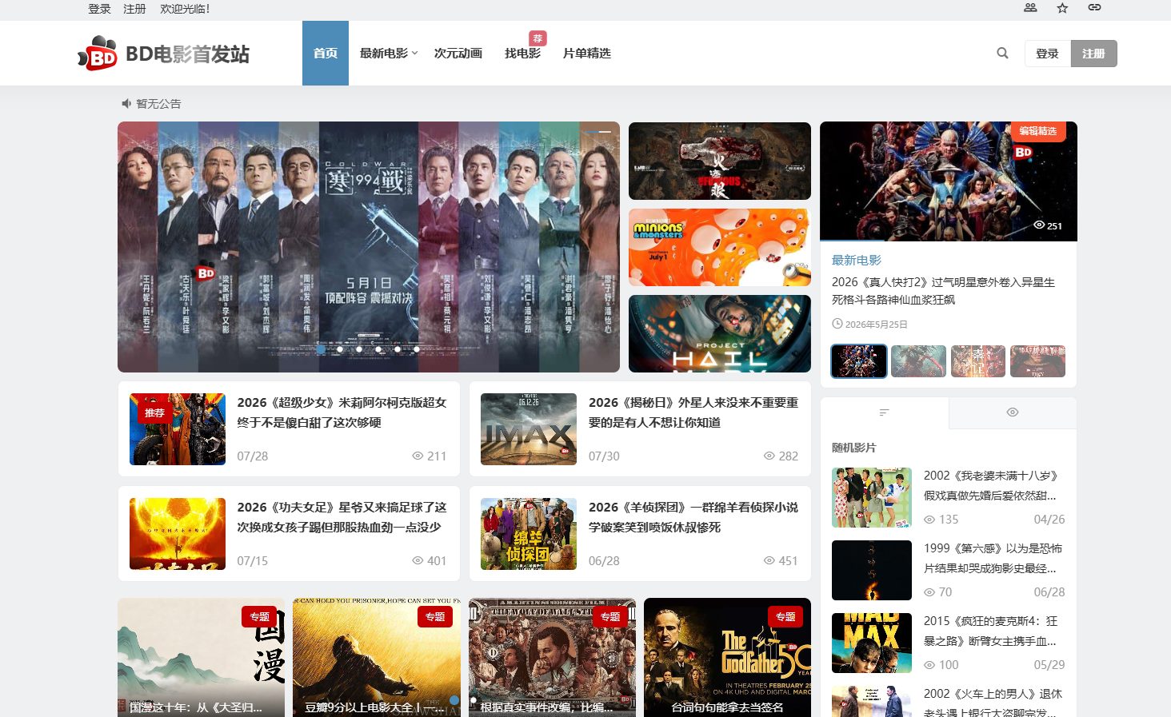This screenshot has width=1171, height=717.
Task: Select the last carousel indicator dot
Action: point(417,349)
